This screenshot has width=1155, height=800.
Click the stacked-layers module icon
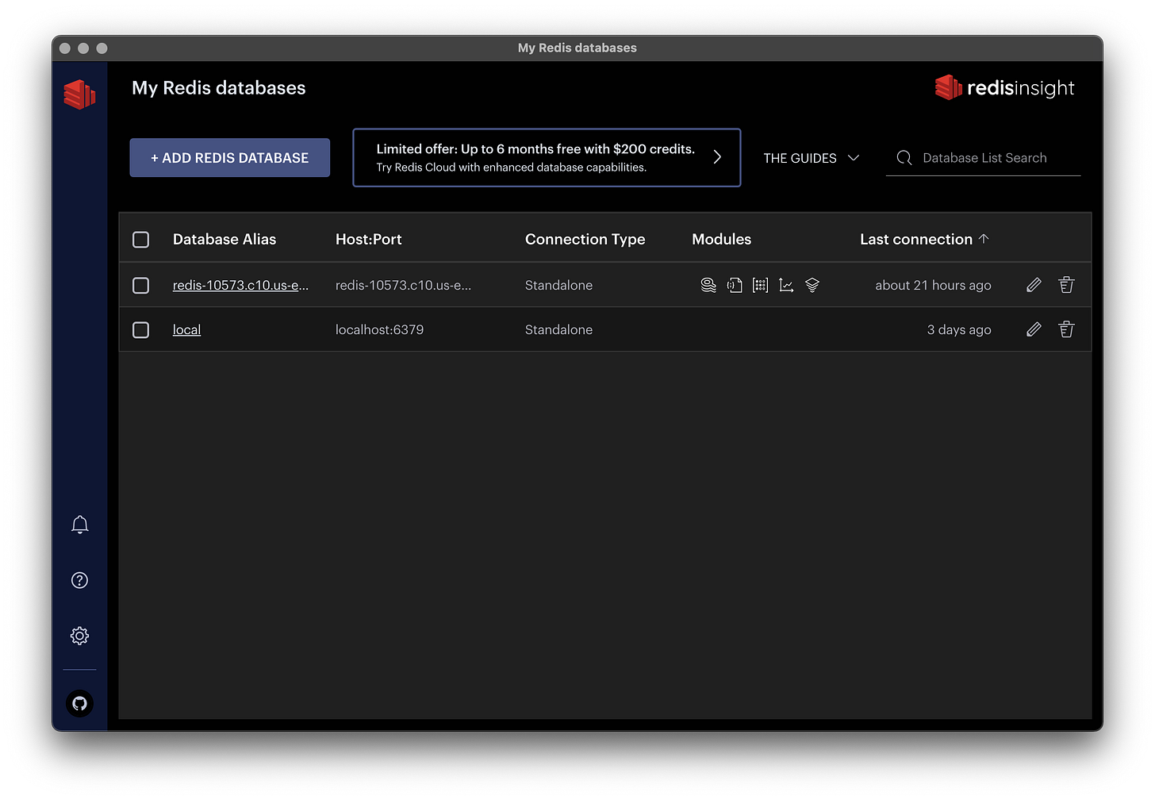[x=812, y=285]
